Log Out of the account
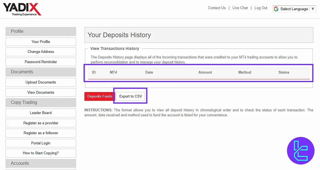Viewport: 320px width, 170px height. point(261,8)
